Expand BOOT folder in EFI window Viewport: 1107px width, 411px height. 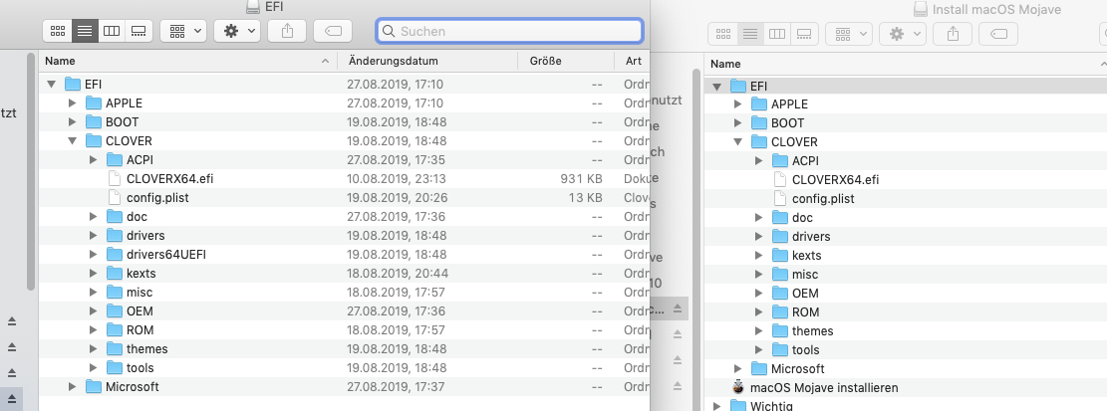pyautogui.click(x=72, y=122)
